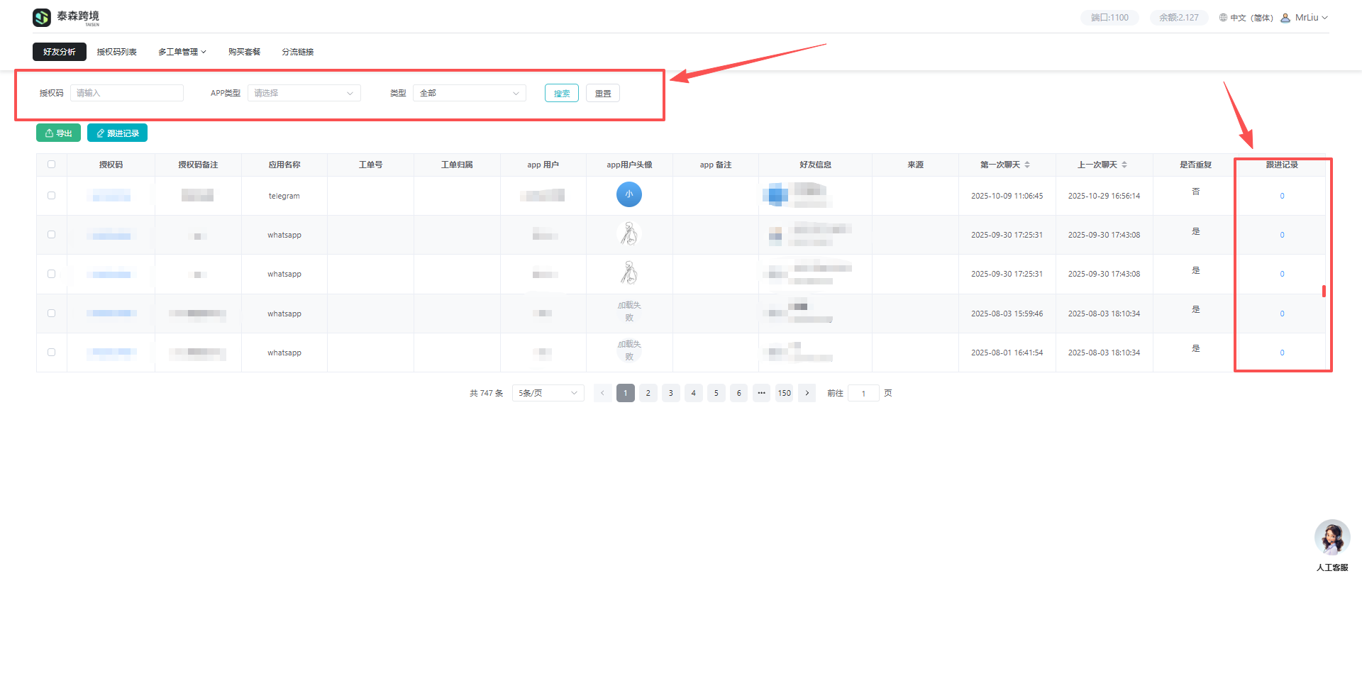The height and width of the screenshot is (676, 1362).
Task: Switch to 授权码列表 tab
Action: click(x=116, y=52)
